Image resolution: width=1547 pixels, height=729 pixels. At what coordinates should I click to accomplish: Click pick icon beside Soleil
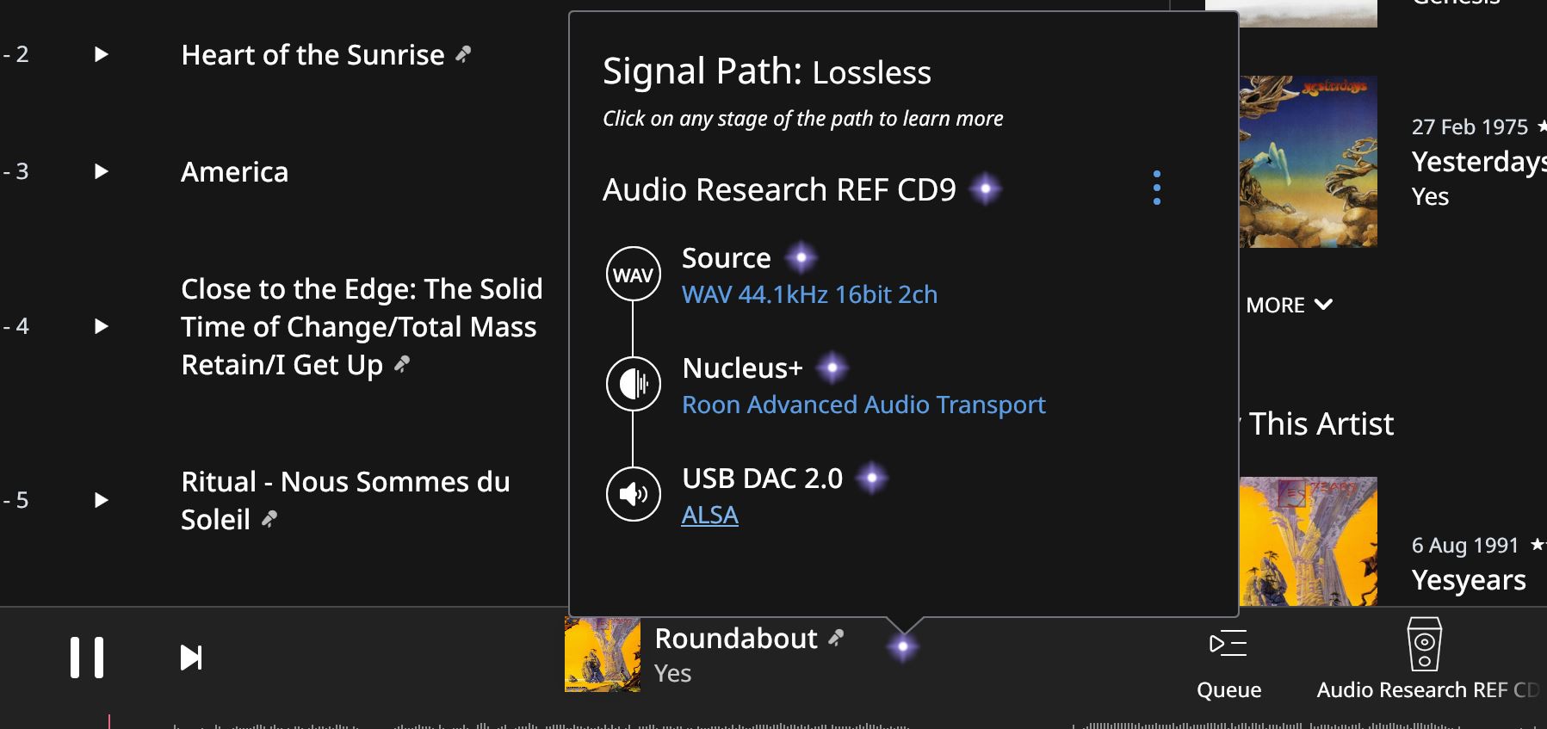coord(269,519)
